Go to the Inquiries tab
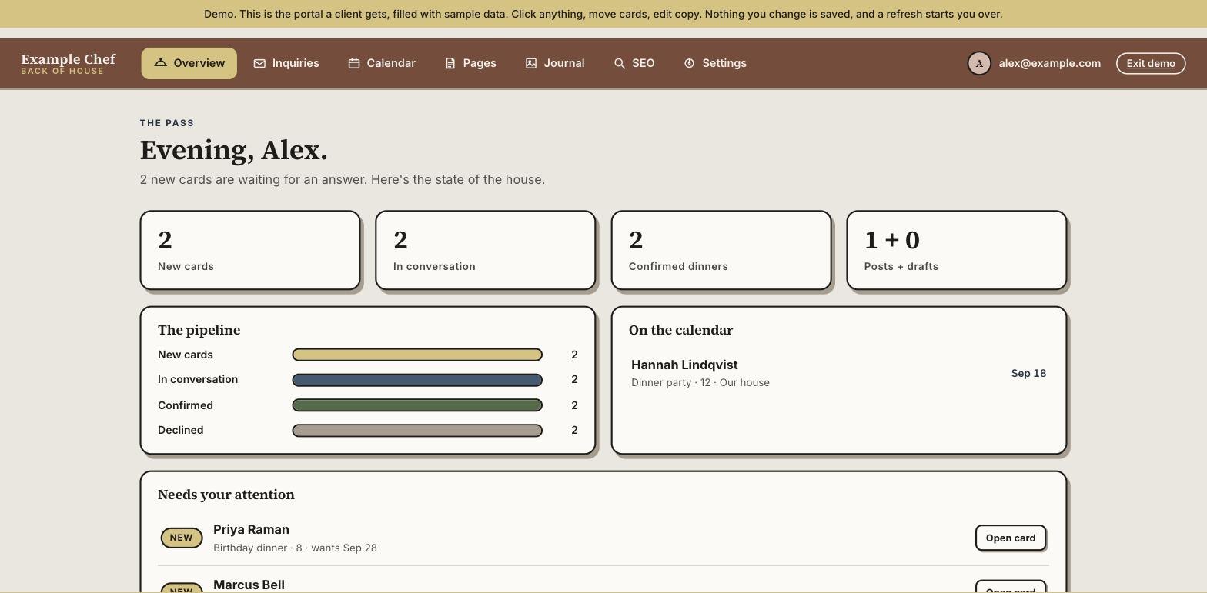 (286, 63)
